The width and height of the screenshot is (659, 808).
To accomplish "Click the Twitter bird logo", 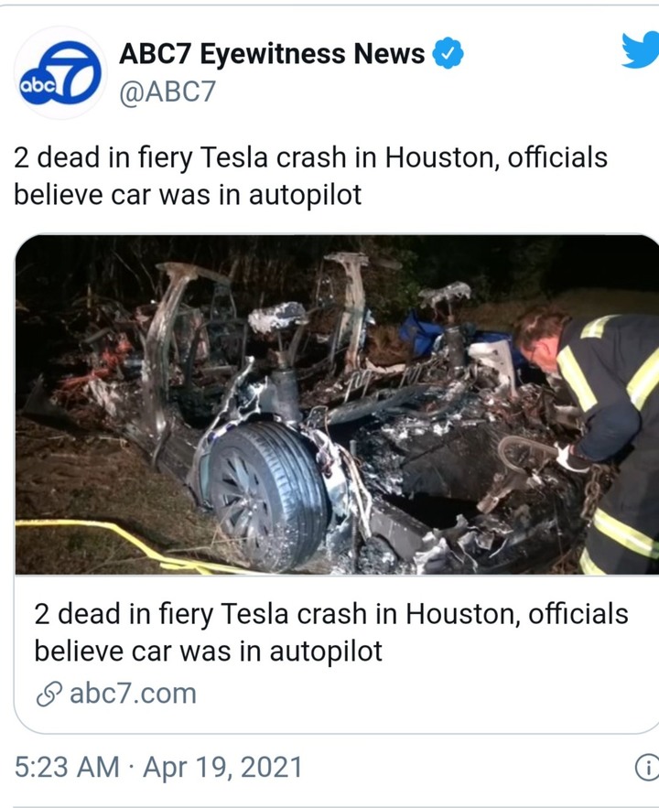I will 641,50.
